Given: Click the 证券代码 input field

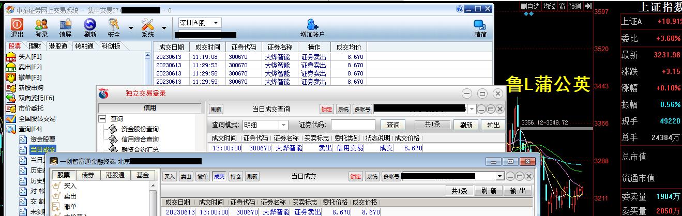Looking at the screenshot, I should tap(353, 125).
